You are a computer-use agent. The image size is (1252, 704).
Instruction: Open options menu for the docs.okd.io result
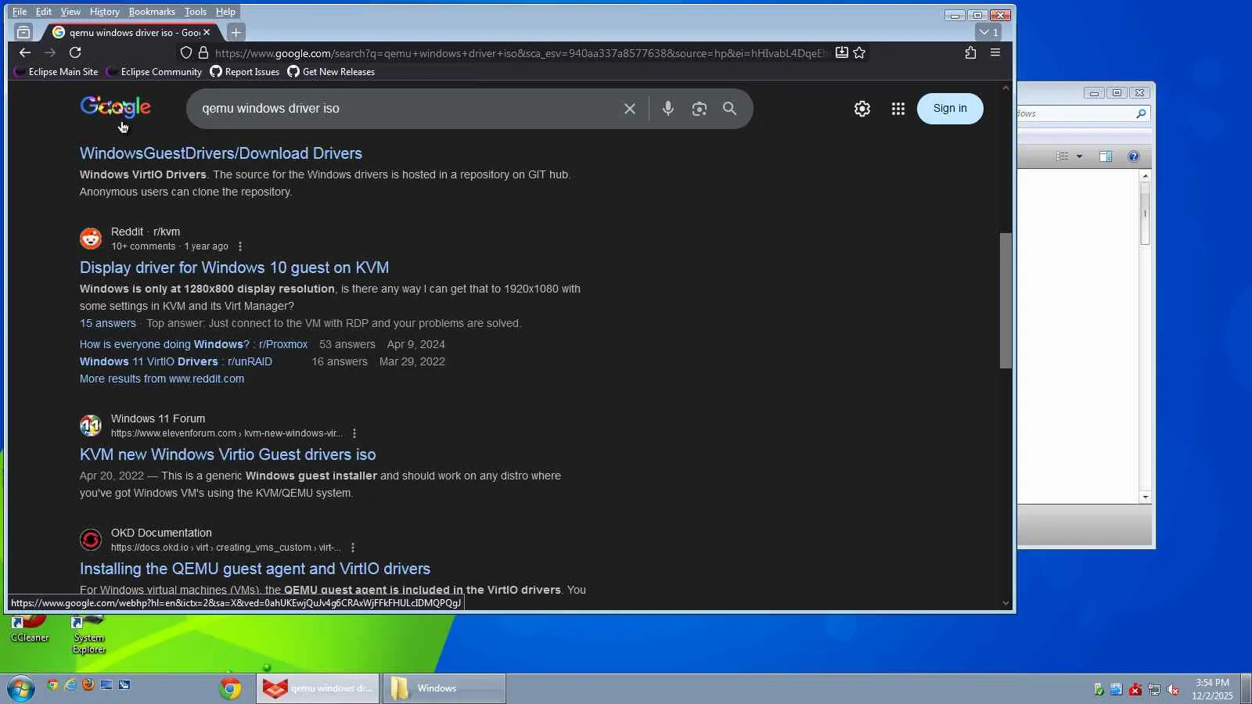(x=353, y=548)
